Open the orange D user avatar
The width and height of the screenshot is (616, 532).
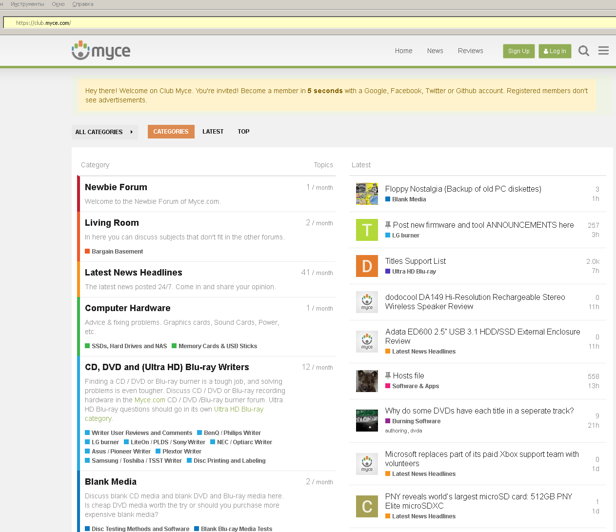pos(367,266)
